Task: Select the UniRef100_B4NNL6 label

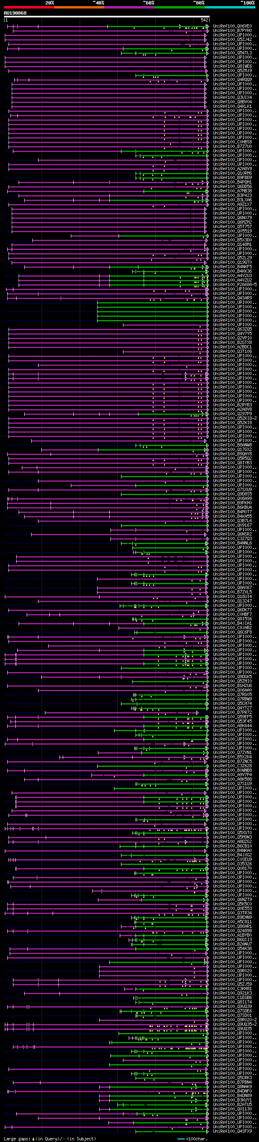Action: [232, 542]
